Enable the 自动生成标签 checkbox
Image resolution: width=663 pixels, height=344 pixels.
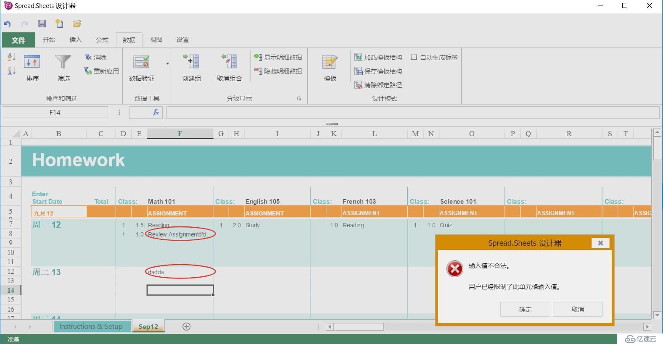click(x=414, y=57)
